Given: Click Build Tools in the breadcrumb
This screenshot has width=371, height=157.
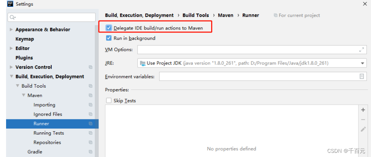Looking at the screenshot, I should (x=196, y=16).
